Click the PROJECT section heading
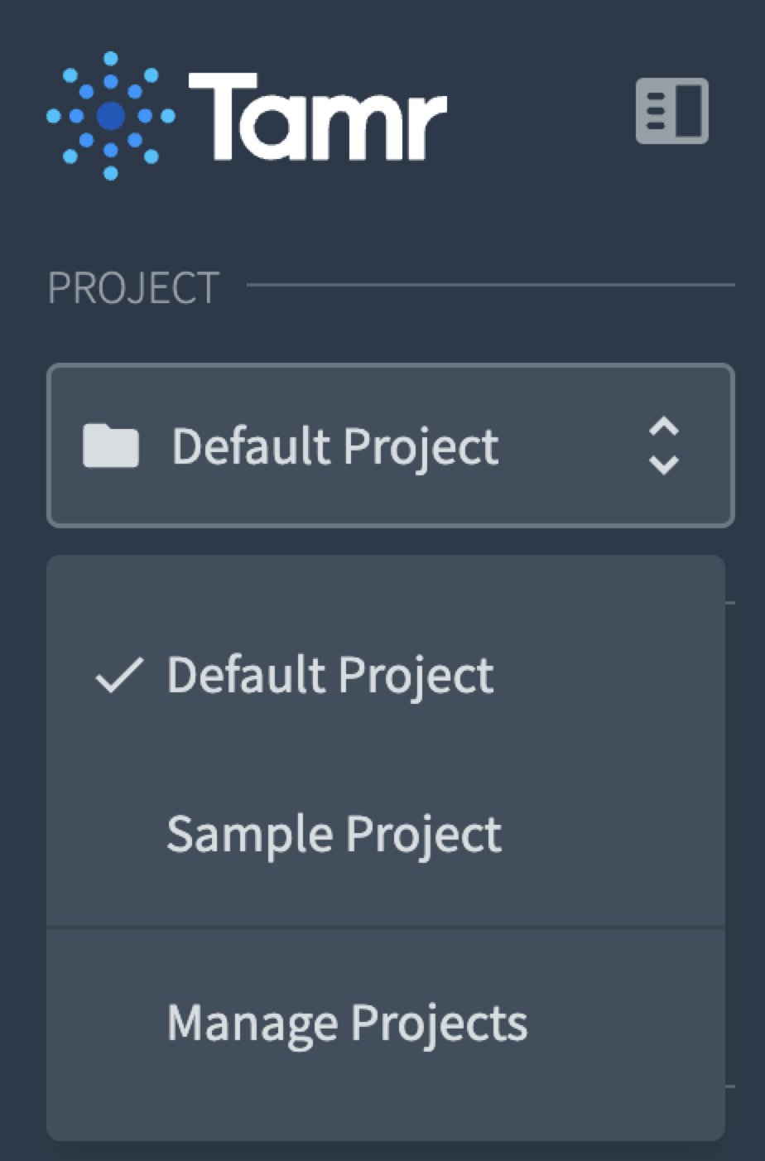 (x=133, y=287)
